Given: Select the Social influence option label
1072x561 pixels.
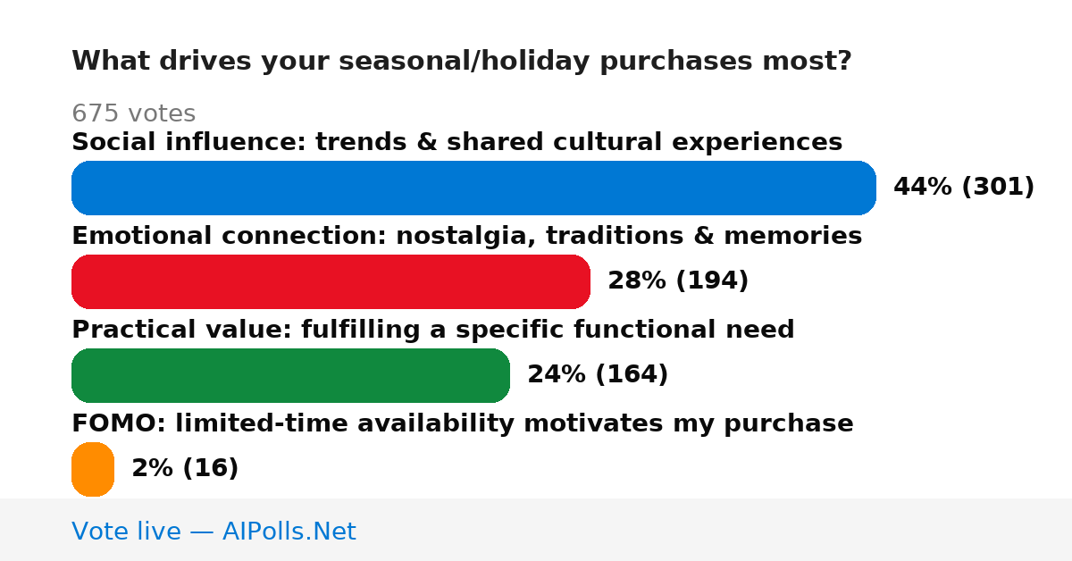Looking at the screenshot, I should [x=456, y=143].
